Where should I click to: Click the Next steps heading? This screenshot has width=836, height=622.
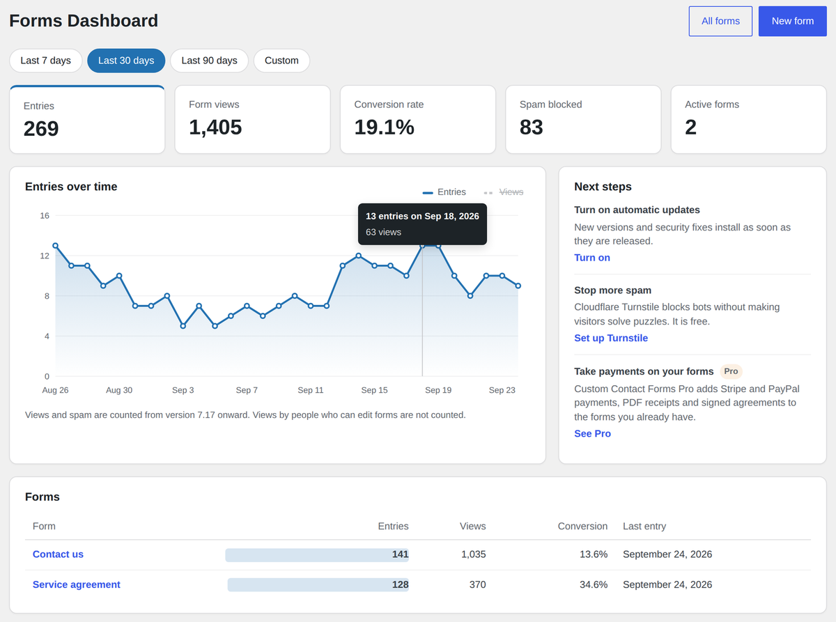603,187
